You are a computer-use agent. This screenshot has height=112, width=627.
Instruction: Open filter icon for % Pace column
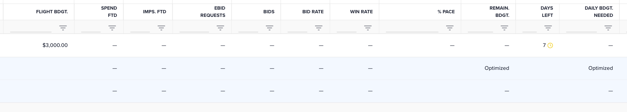pos(449,28)
